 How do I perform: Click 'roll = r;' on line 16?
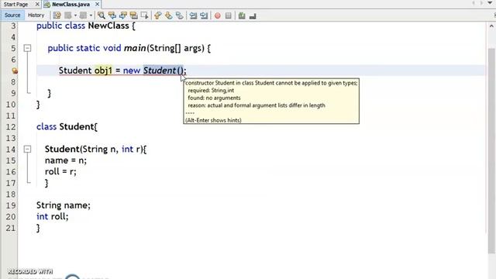click(60, 172)
